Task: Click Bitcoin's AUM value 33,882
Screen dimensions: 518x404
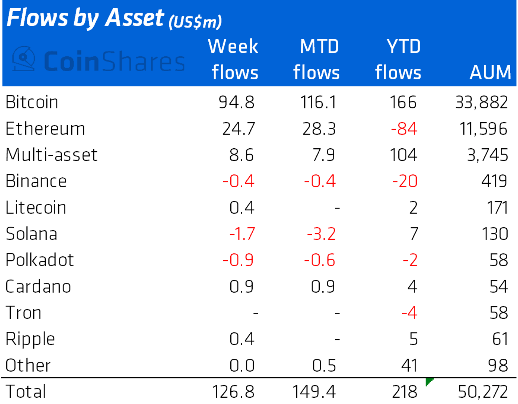Action: click(x=481, y=102)
